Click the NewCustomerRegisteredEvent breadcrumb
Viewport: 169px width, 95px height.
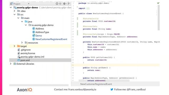(x=96, y=84)
